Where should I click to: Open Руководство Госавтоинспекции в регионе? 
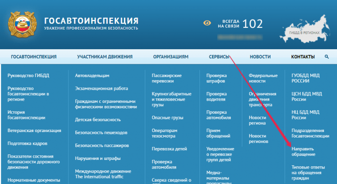coord(28,94)
